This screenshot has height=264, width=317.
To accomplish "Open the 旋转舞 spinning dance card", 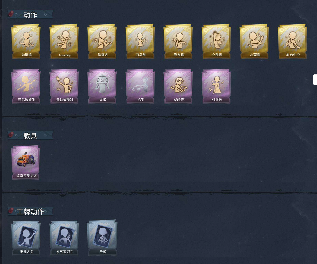I will click(x=178, y=86).
